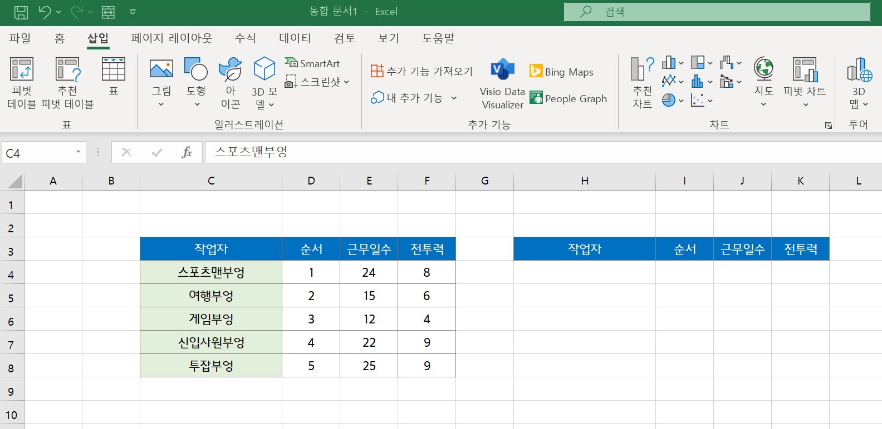882x429 pixels.
Task: Insert a column or bar chart
Action: 669,62
